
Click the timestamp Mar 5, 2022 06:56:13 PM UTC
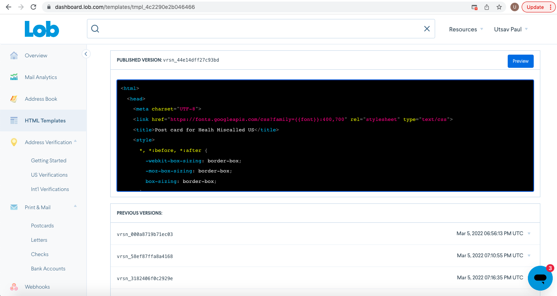(490, 234)
